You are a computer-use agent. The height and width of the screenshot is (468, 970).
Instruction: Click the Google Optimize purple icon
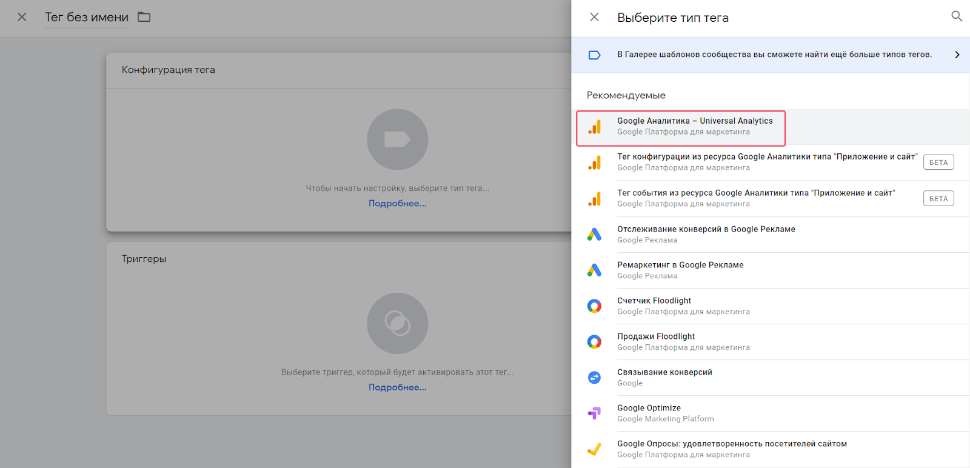(594, 413)
